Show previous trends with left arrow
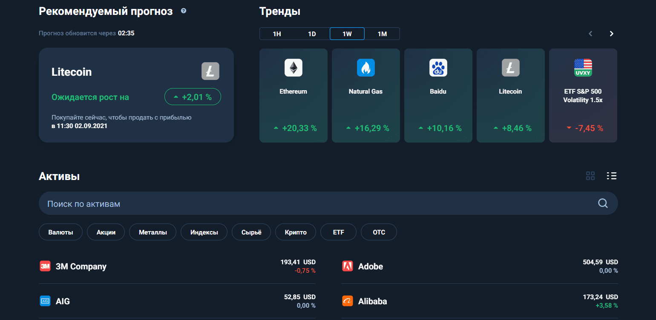Screen dimensions: 656x320 pyautogui.click(x=590, y=34)
